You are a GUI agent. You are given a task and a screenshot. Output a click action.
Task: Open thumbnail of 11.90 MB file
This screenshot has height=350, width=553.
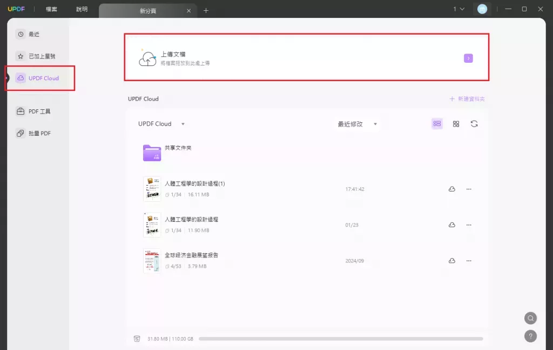coord(152,224)
